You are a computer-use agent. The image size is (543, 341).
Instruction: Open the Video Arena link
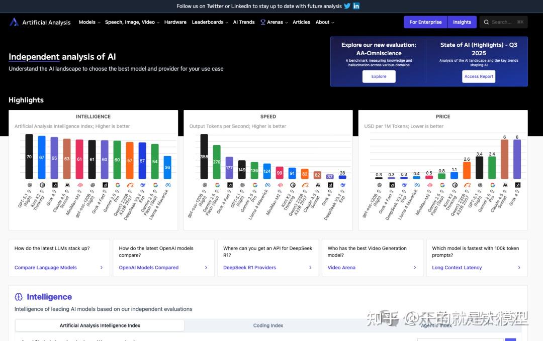341,268
